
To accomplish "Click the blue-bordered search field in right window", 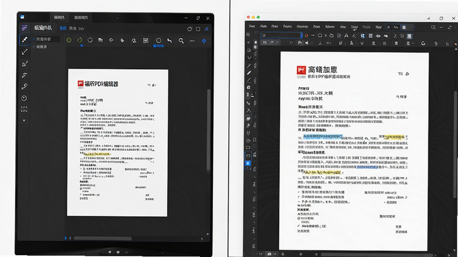I will (x=281, y=35).
